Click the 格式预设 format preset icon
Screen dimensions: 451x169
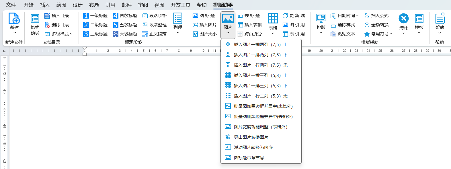[x=35, y=19]
